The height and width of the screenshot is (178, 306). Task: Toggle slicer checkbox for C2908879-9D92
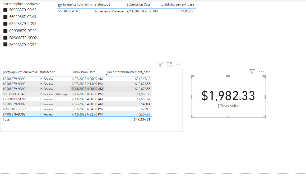(x=6, y=31)
